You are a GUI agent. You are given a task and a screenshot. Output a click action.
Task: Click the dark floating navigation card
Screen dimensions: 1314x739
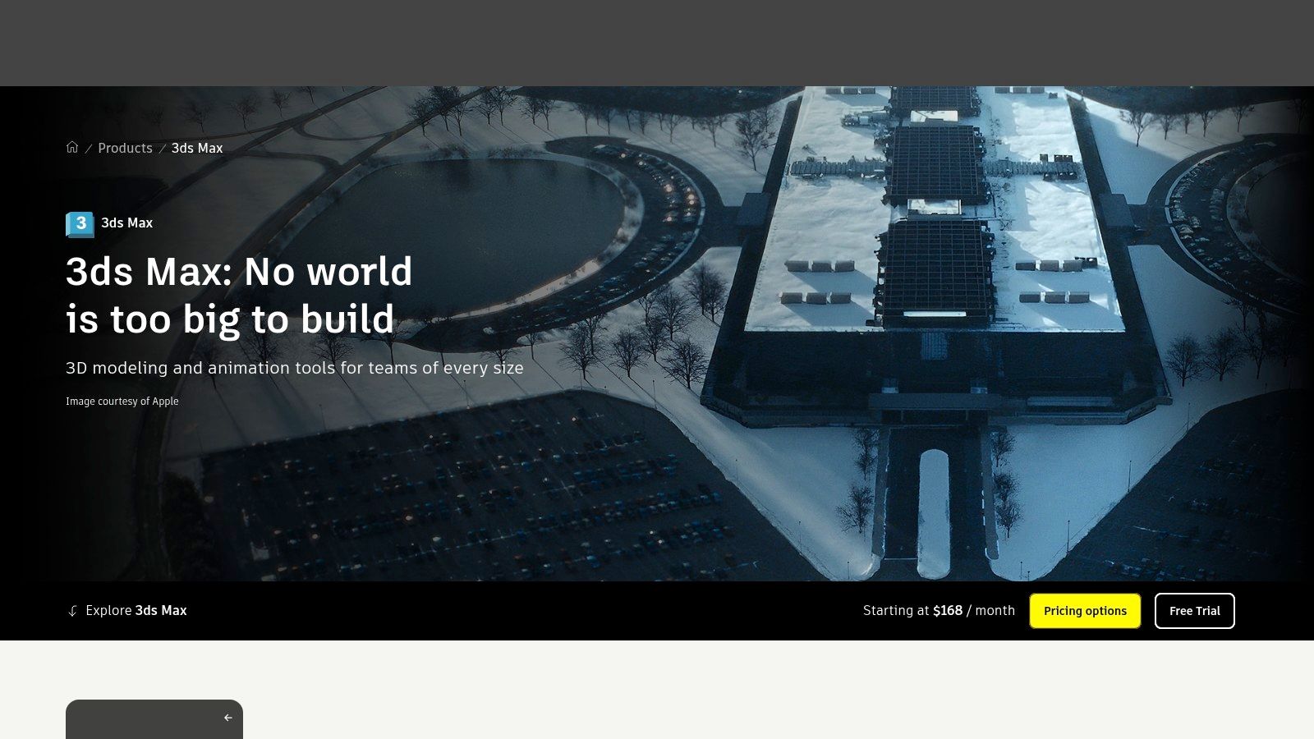[x=154, y=719]
